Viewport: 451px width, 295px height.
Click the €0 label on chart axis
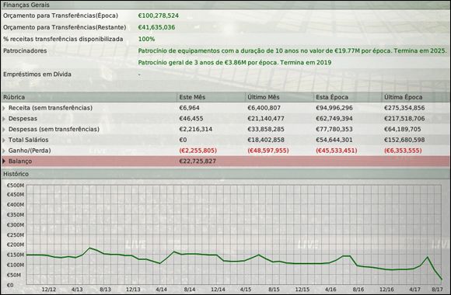(10, 285)
